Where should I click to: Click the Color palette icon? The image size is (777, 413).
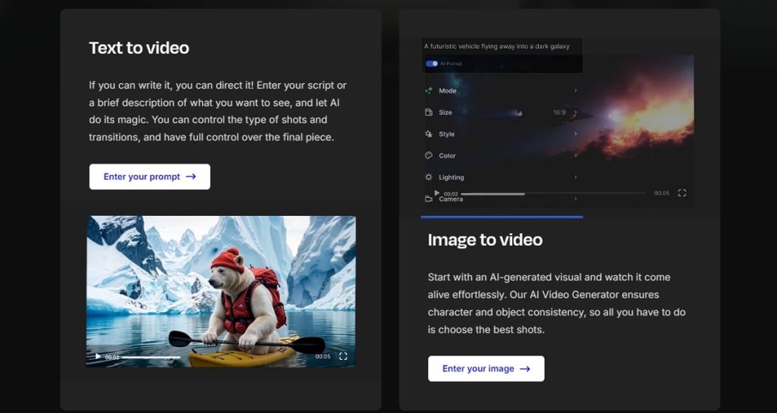(429, 155)
